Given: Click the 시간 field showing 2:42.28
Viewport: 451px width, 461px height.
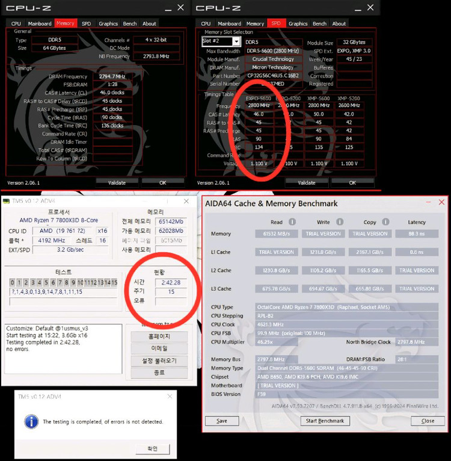Looking at the screenshot, I should (x=171, y=282).
